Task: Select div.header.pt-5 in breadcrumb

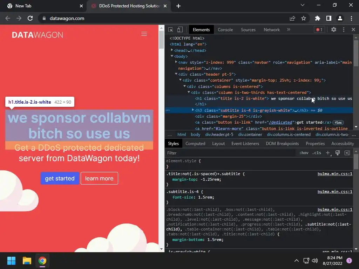Action: coord(219,134)
